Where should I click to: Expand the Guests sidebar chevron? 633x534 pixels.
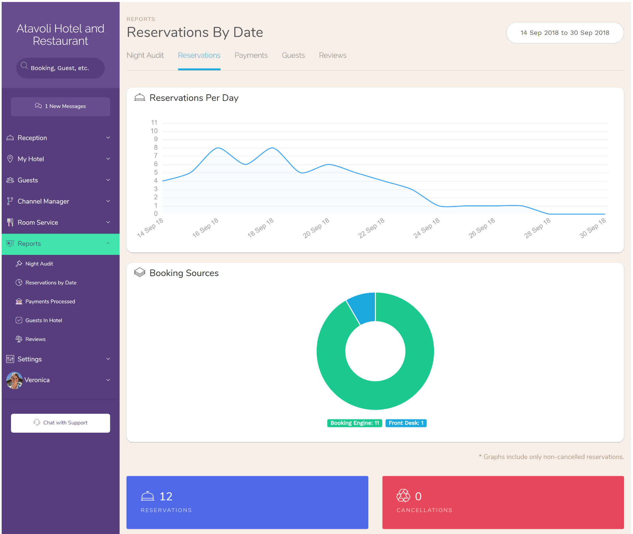[x=108, y=180]
